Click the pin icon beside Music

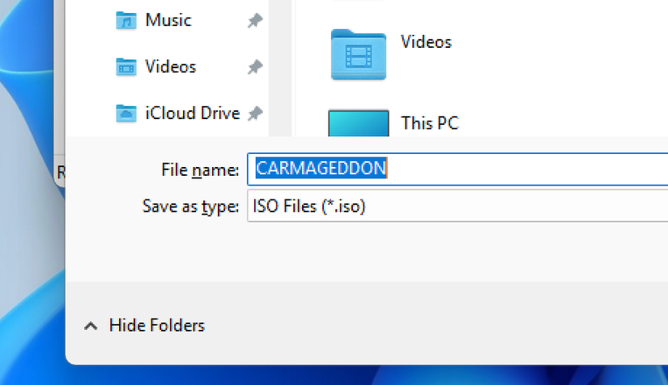(254, 21)
